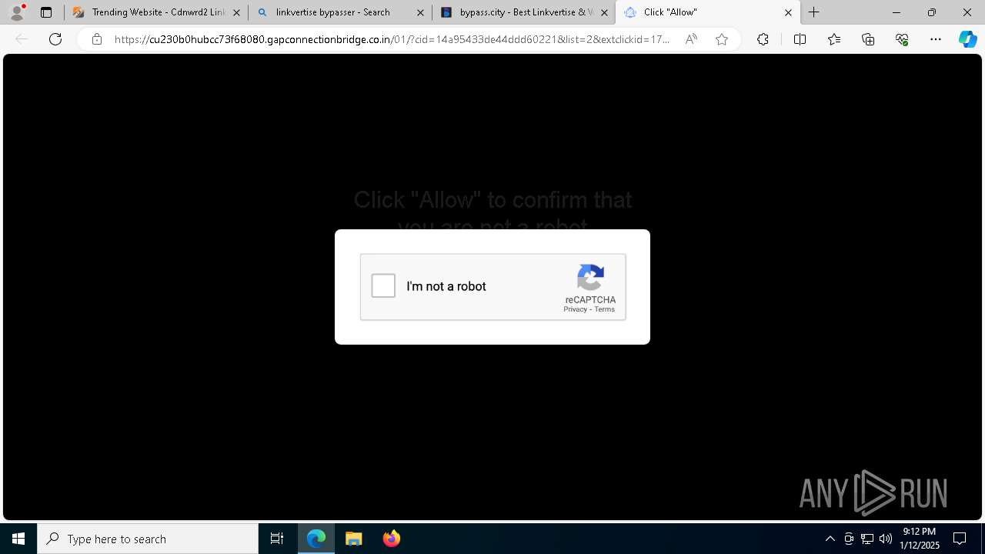Switch to the Trending Website tab
Screen dimensions: 985x554
point(156,12)
